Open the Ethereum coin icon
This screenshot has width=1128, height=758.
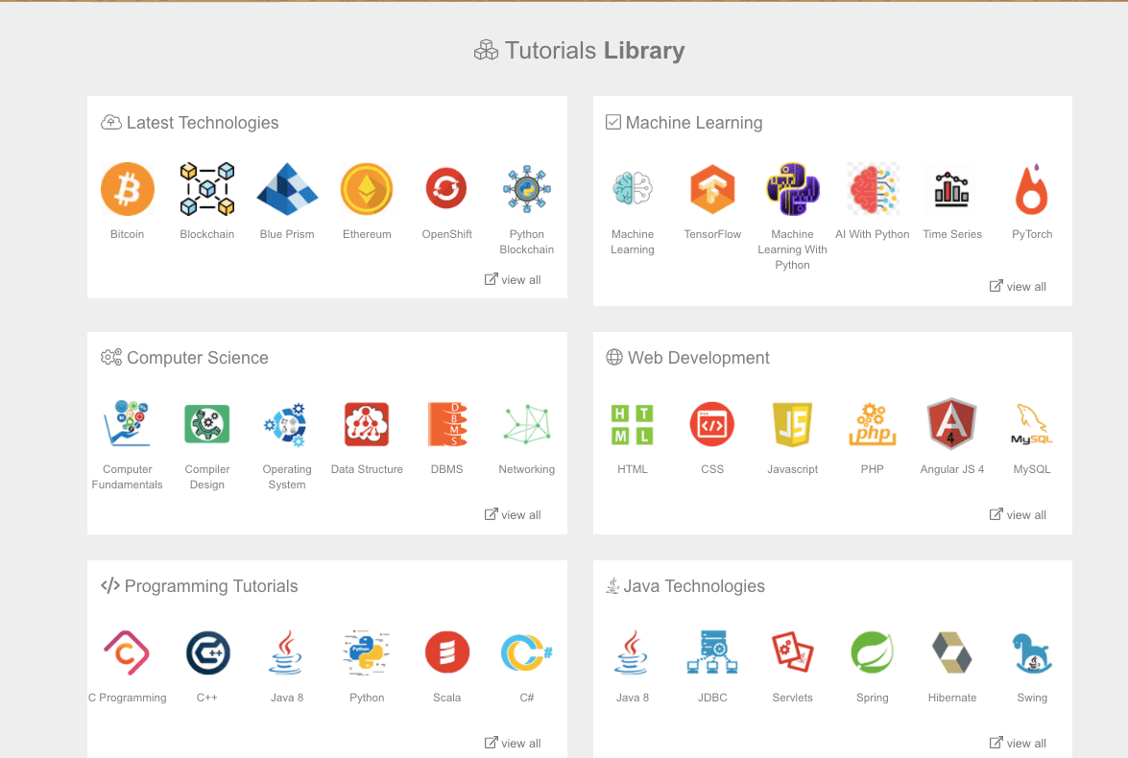(x=367, y=189)
